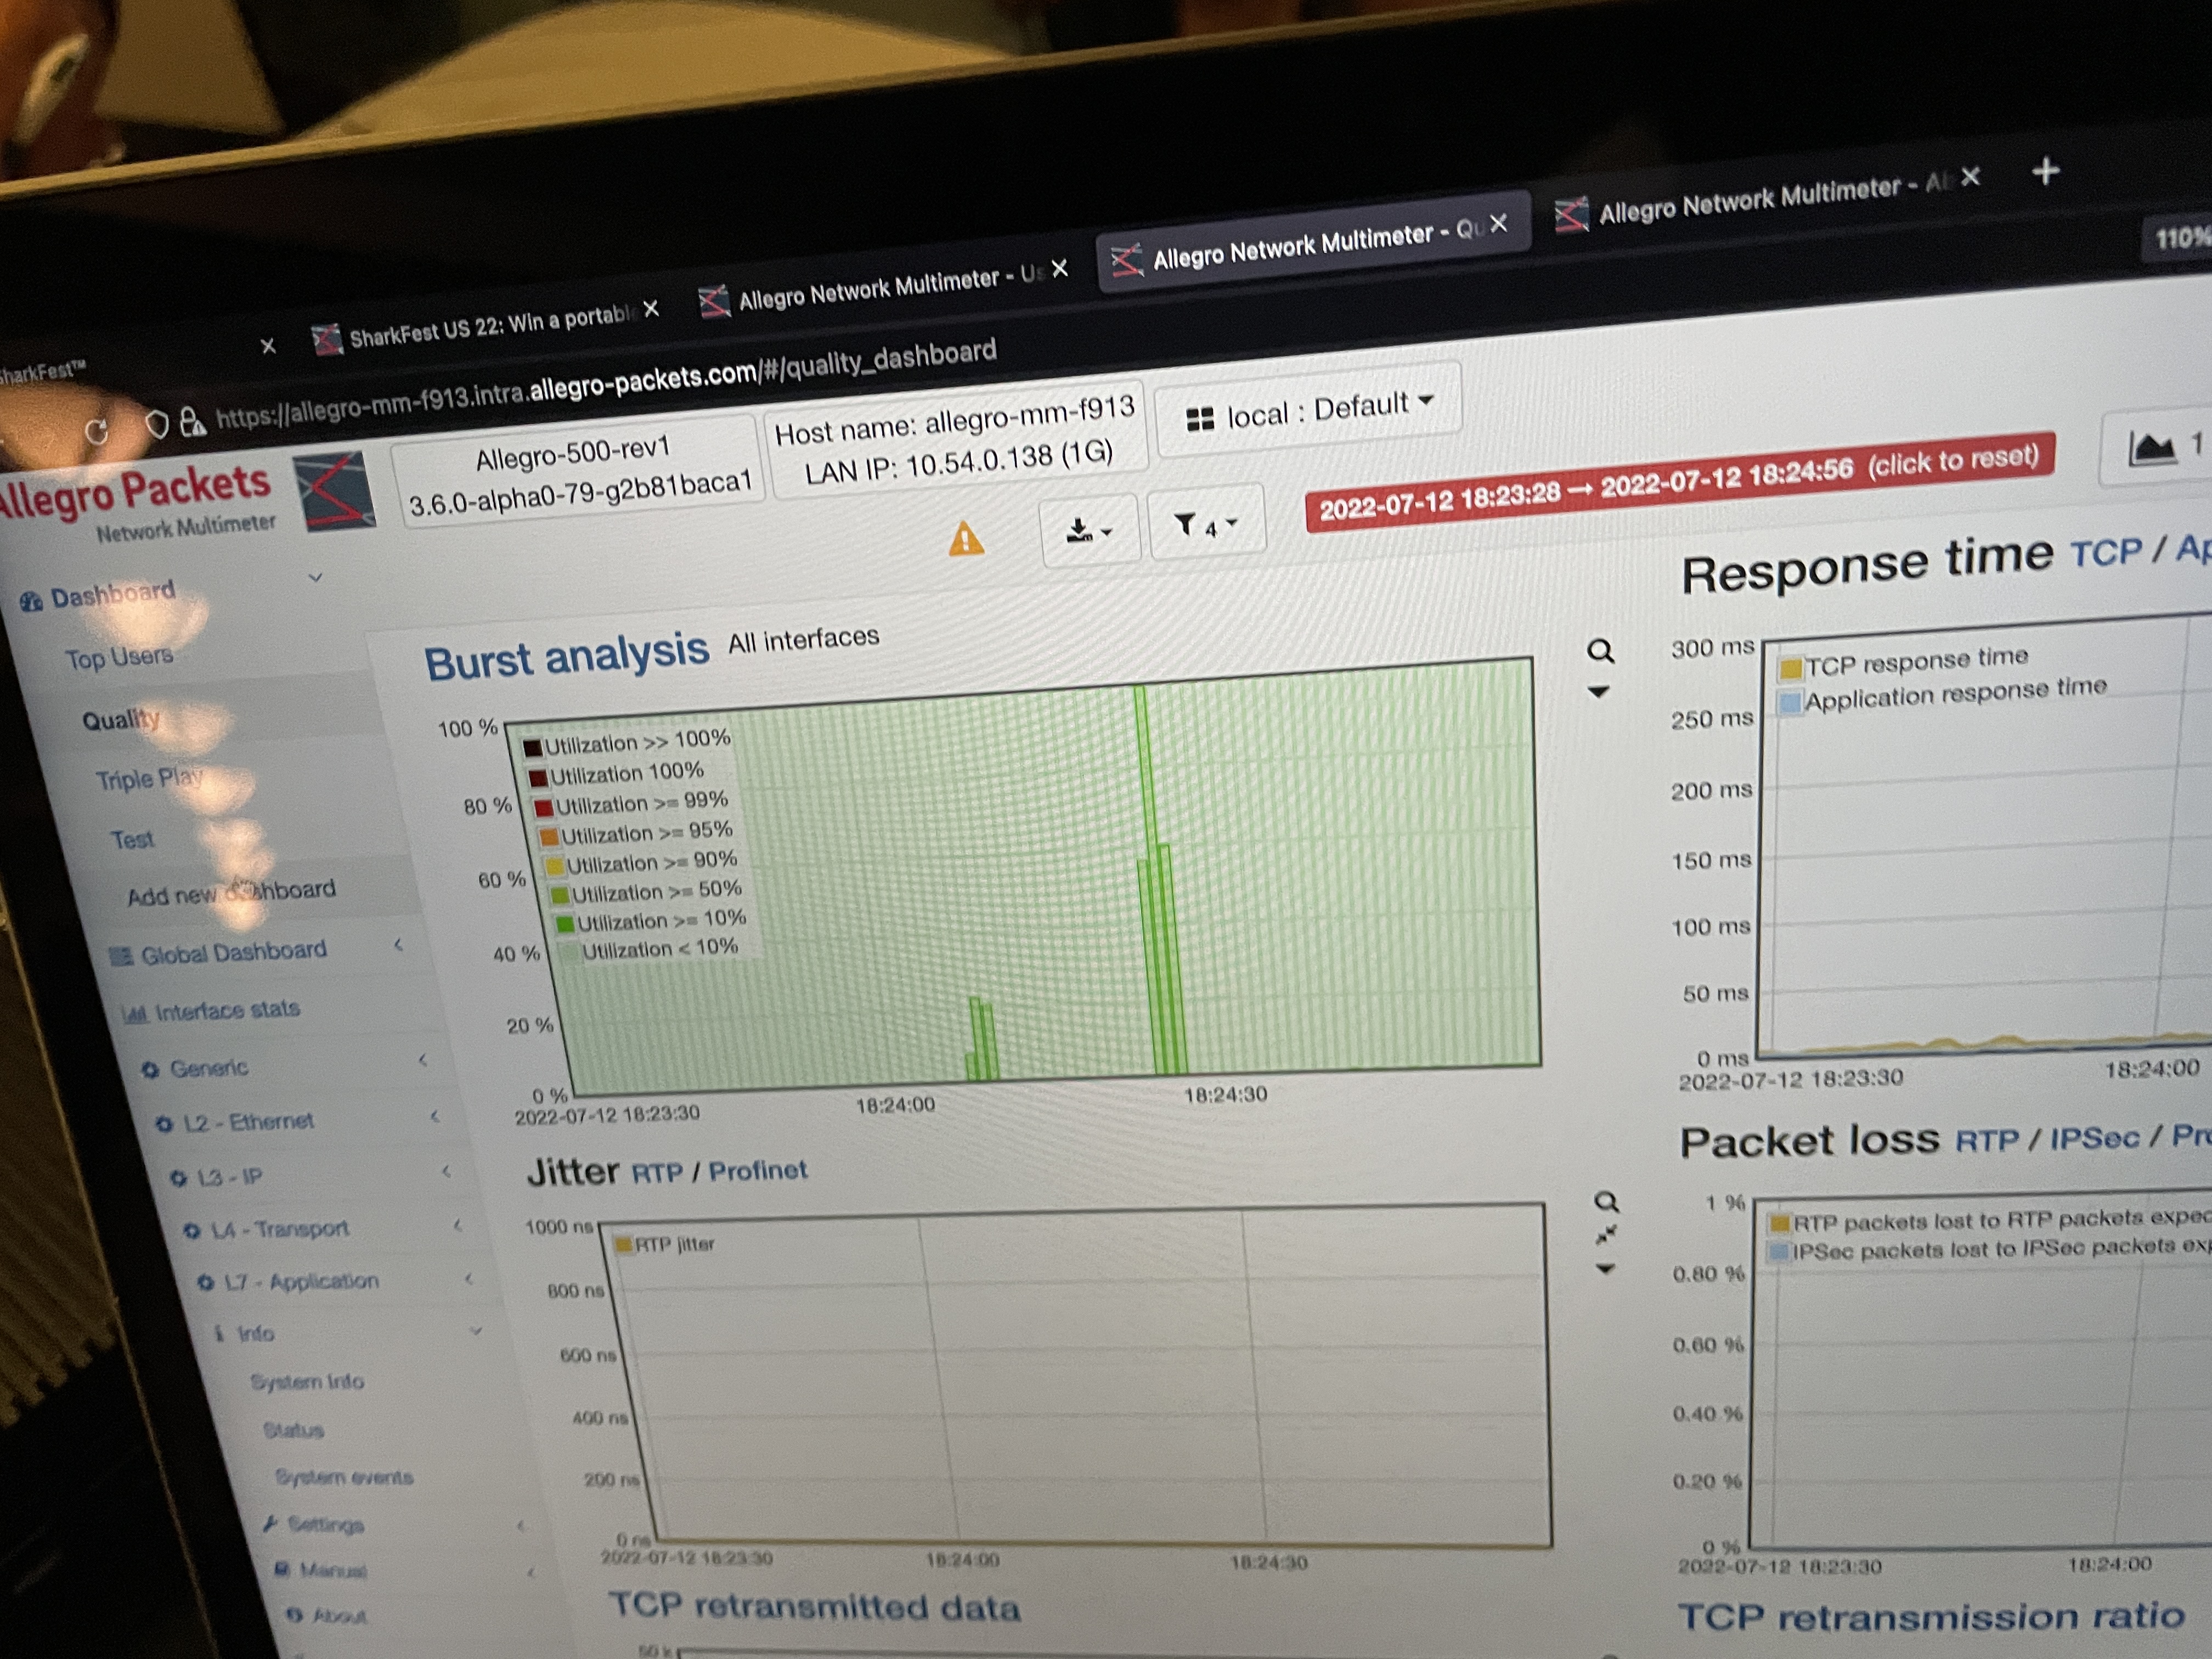This screenshot has height=1659, width=2212.
Task: Open L7 - Application sidebar section
Action: click(x=289, y=1281)
